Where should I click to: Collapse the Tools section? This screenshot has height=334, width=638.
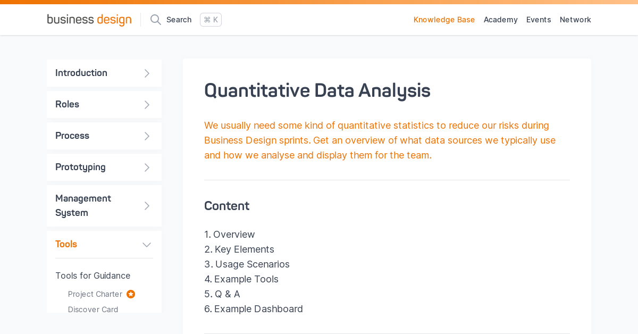[x=147, y=244]
